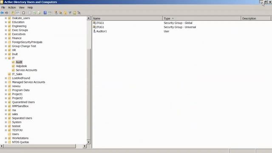
Task: Click the Forward arrow toolbar icon
Action: click(7, 13)
